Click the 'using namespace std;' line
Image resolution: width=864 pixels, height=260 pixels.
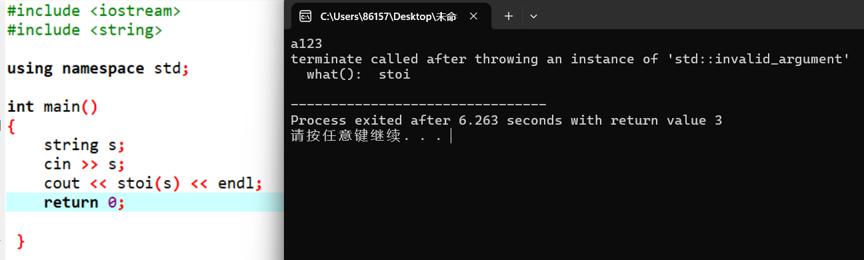pyautogui.click(x=98, y=68)
